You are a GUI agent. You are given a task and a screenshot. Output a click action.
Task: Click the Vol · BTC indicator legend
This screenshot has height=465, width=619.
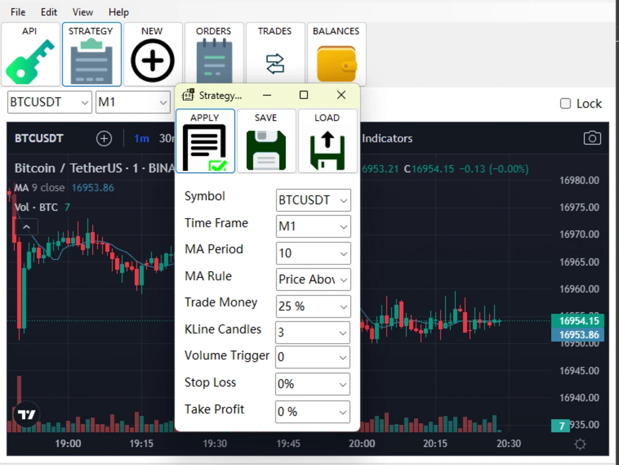pos(36,207)
